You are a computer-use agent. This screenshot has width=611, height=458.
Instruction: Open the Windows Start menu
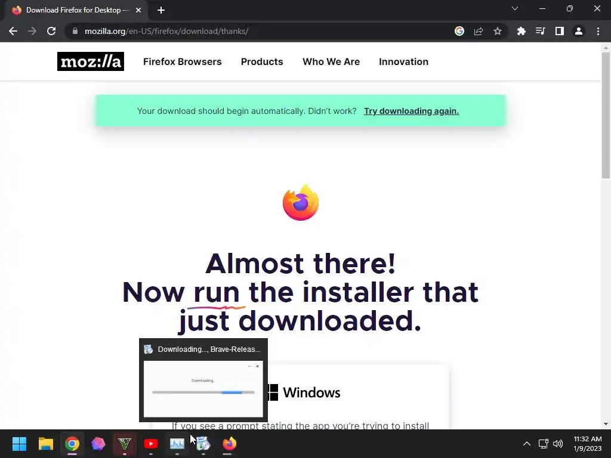point(19,444)
